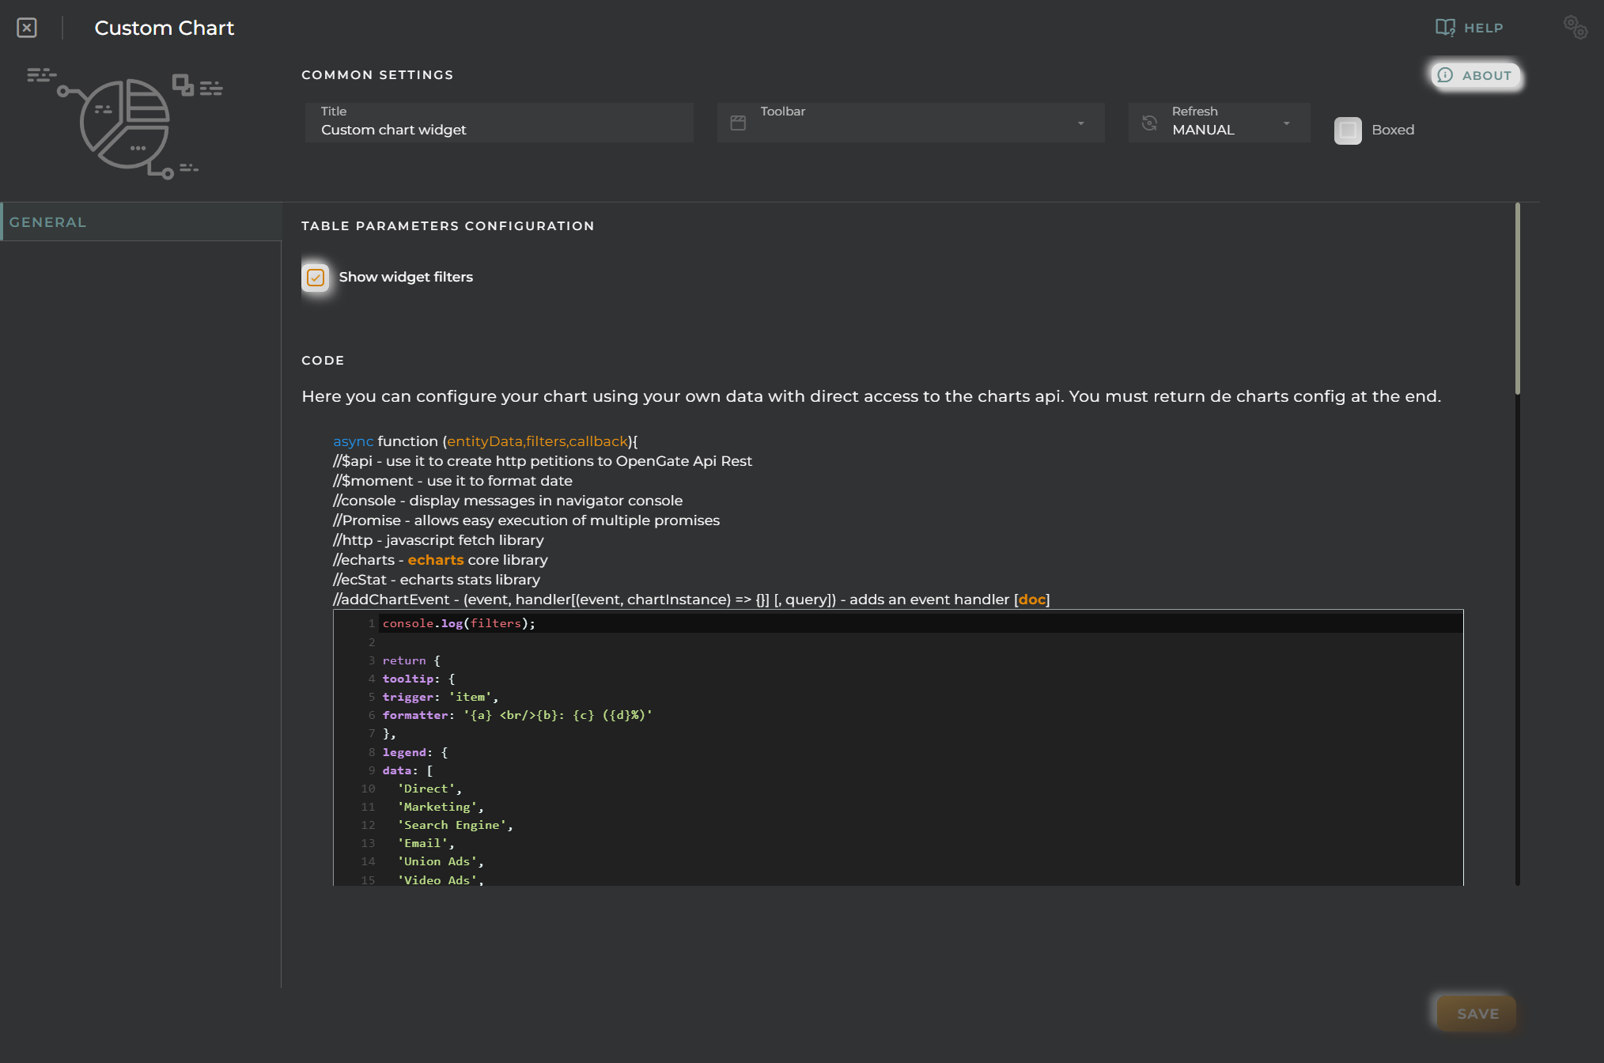Screen dimensions: 1604x1063
Task: Select the GENERAL tab
Action: (141, 222)
